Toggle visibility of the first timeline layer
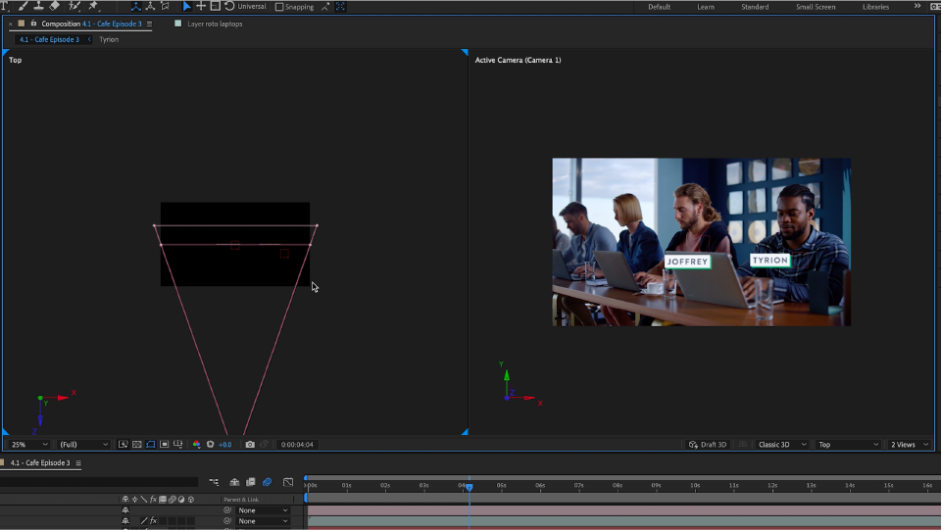The width and height of the screenshot is (942, 530). (x=125, y=510)
